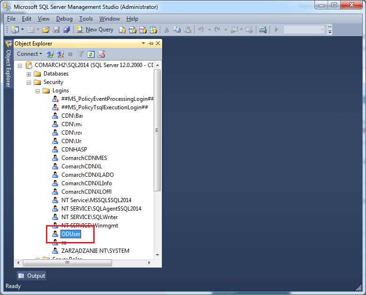Click the Activity Monitor icon
The height and width of the screenshot is (295, 366).
(x=263, y=30)
